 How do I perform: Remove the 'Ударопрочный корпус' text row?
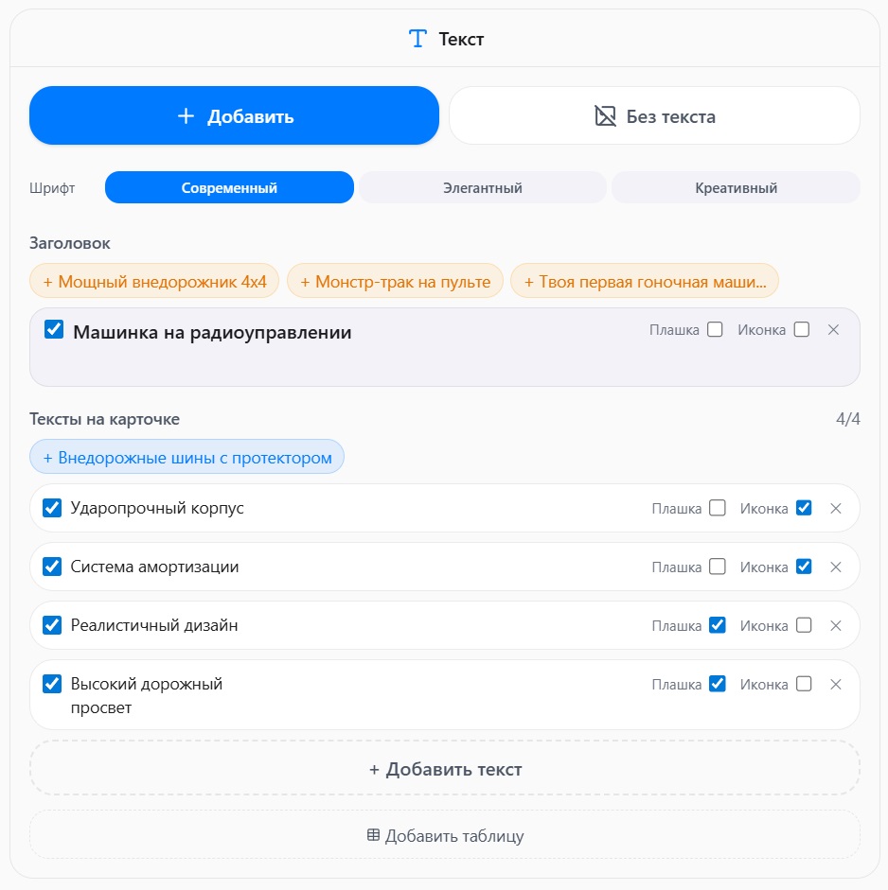tap(835, 509)
